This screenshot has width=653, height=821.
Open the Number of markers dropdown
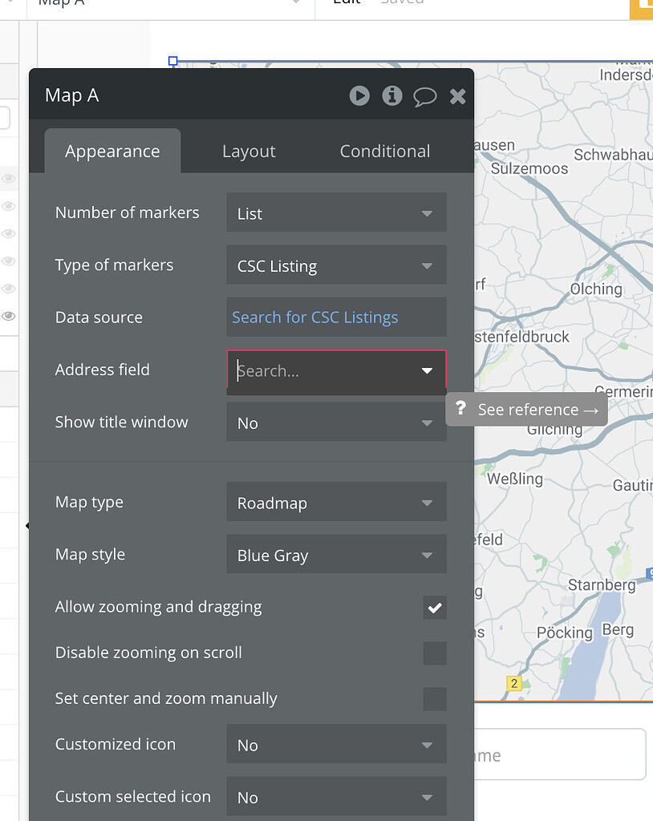point(336,212)
